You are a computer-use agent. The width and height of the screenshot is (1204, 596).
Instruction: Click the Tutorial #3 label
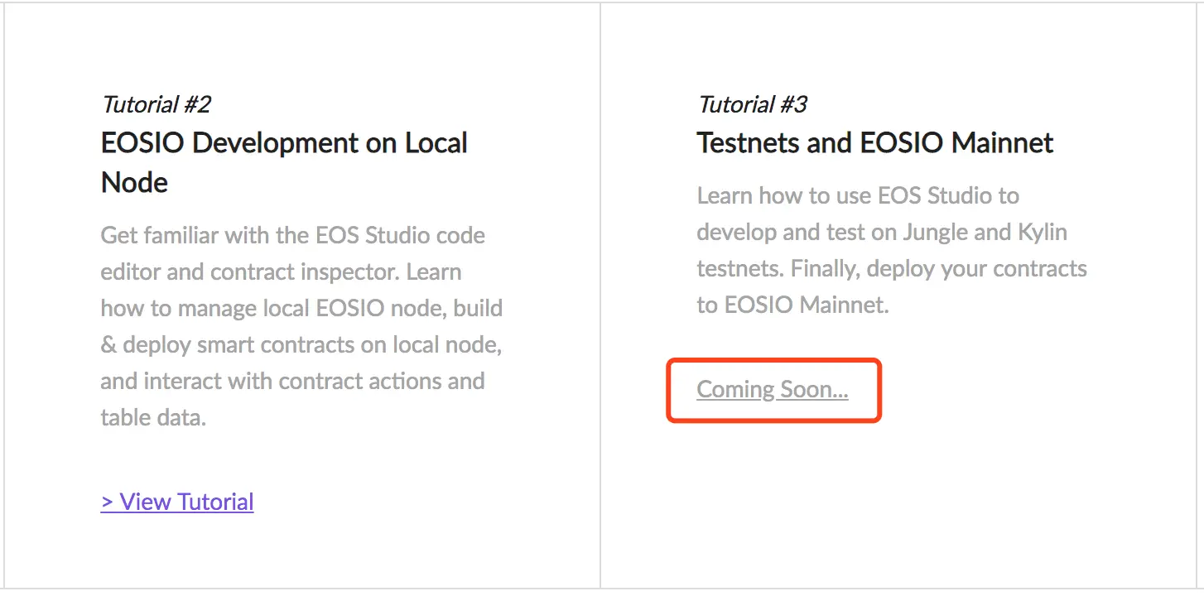[752, 104]
